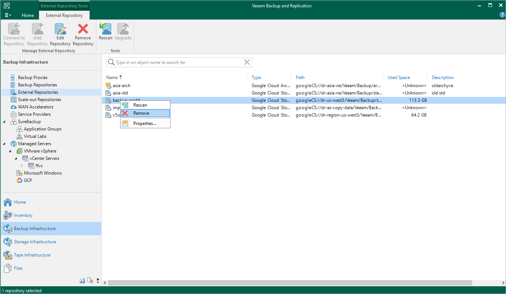Screen dimensions: 506x294
Task: Open the main menu hamburger dropdown
Action: (8, 15)
